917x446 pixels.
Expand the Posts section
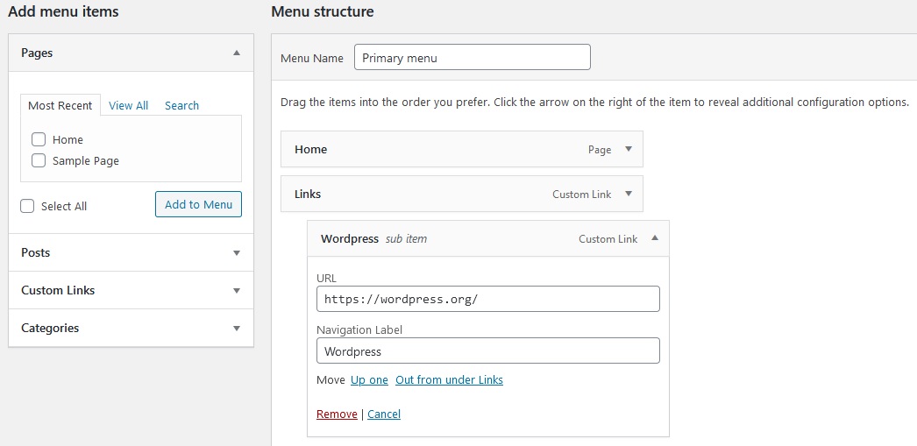[x=236, y=252]
